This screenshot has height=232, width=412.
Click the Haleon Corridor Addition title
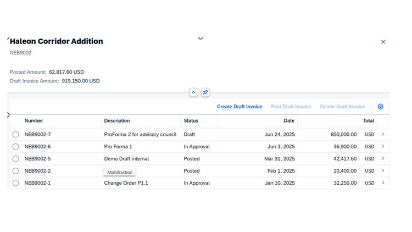[56, 41]
